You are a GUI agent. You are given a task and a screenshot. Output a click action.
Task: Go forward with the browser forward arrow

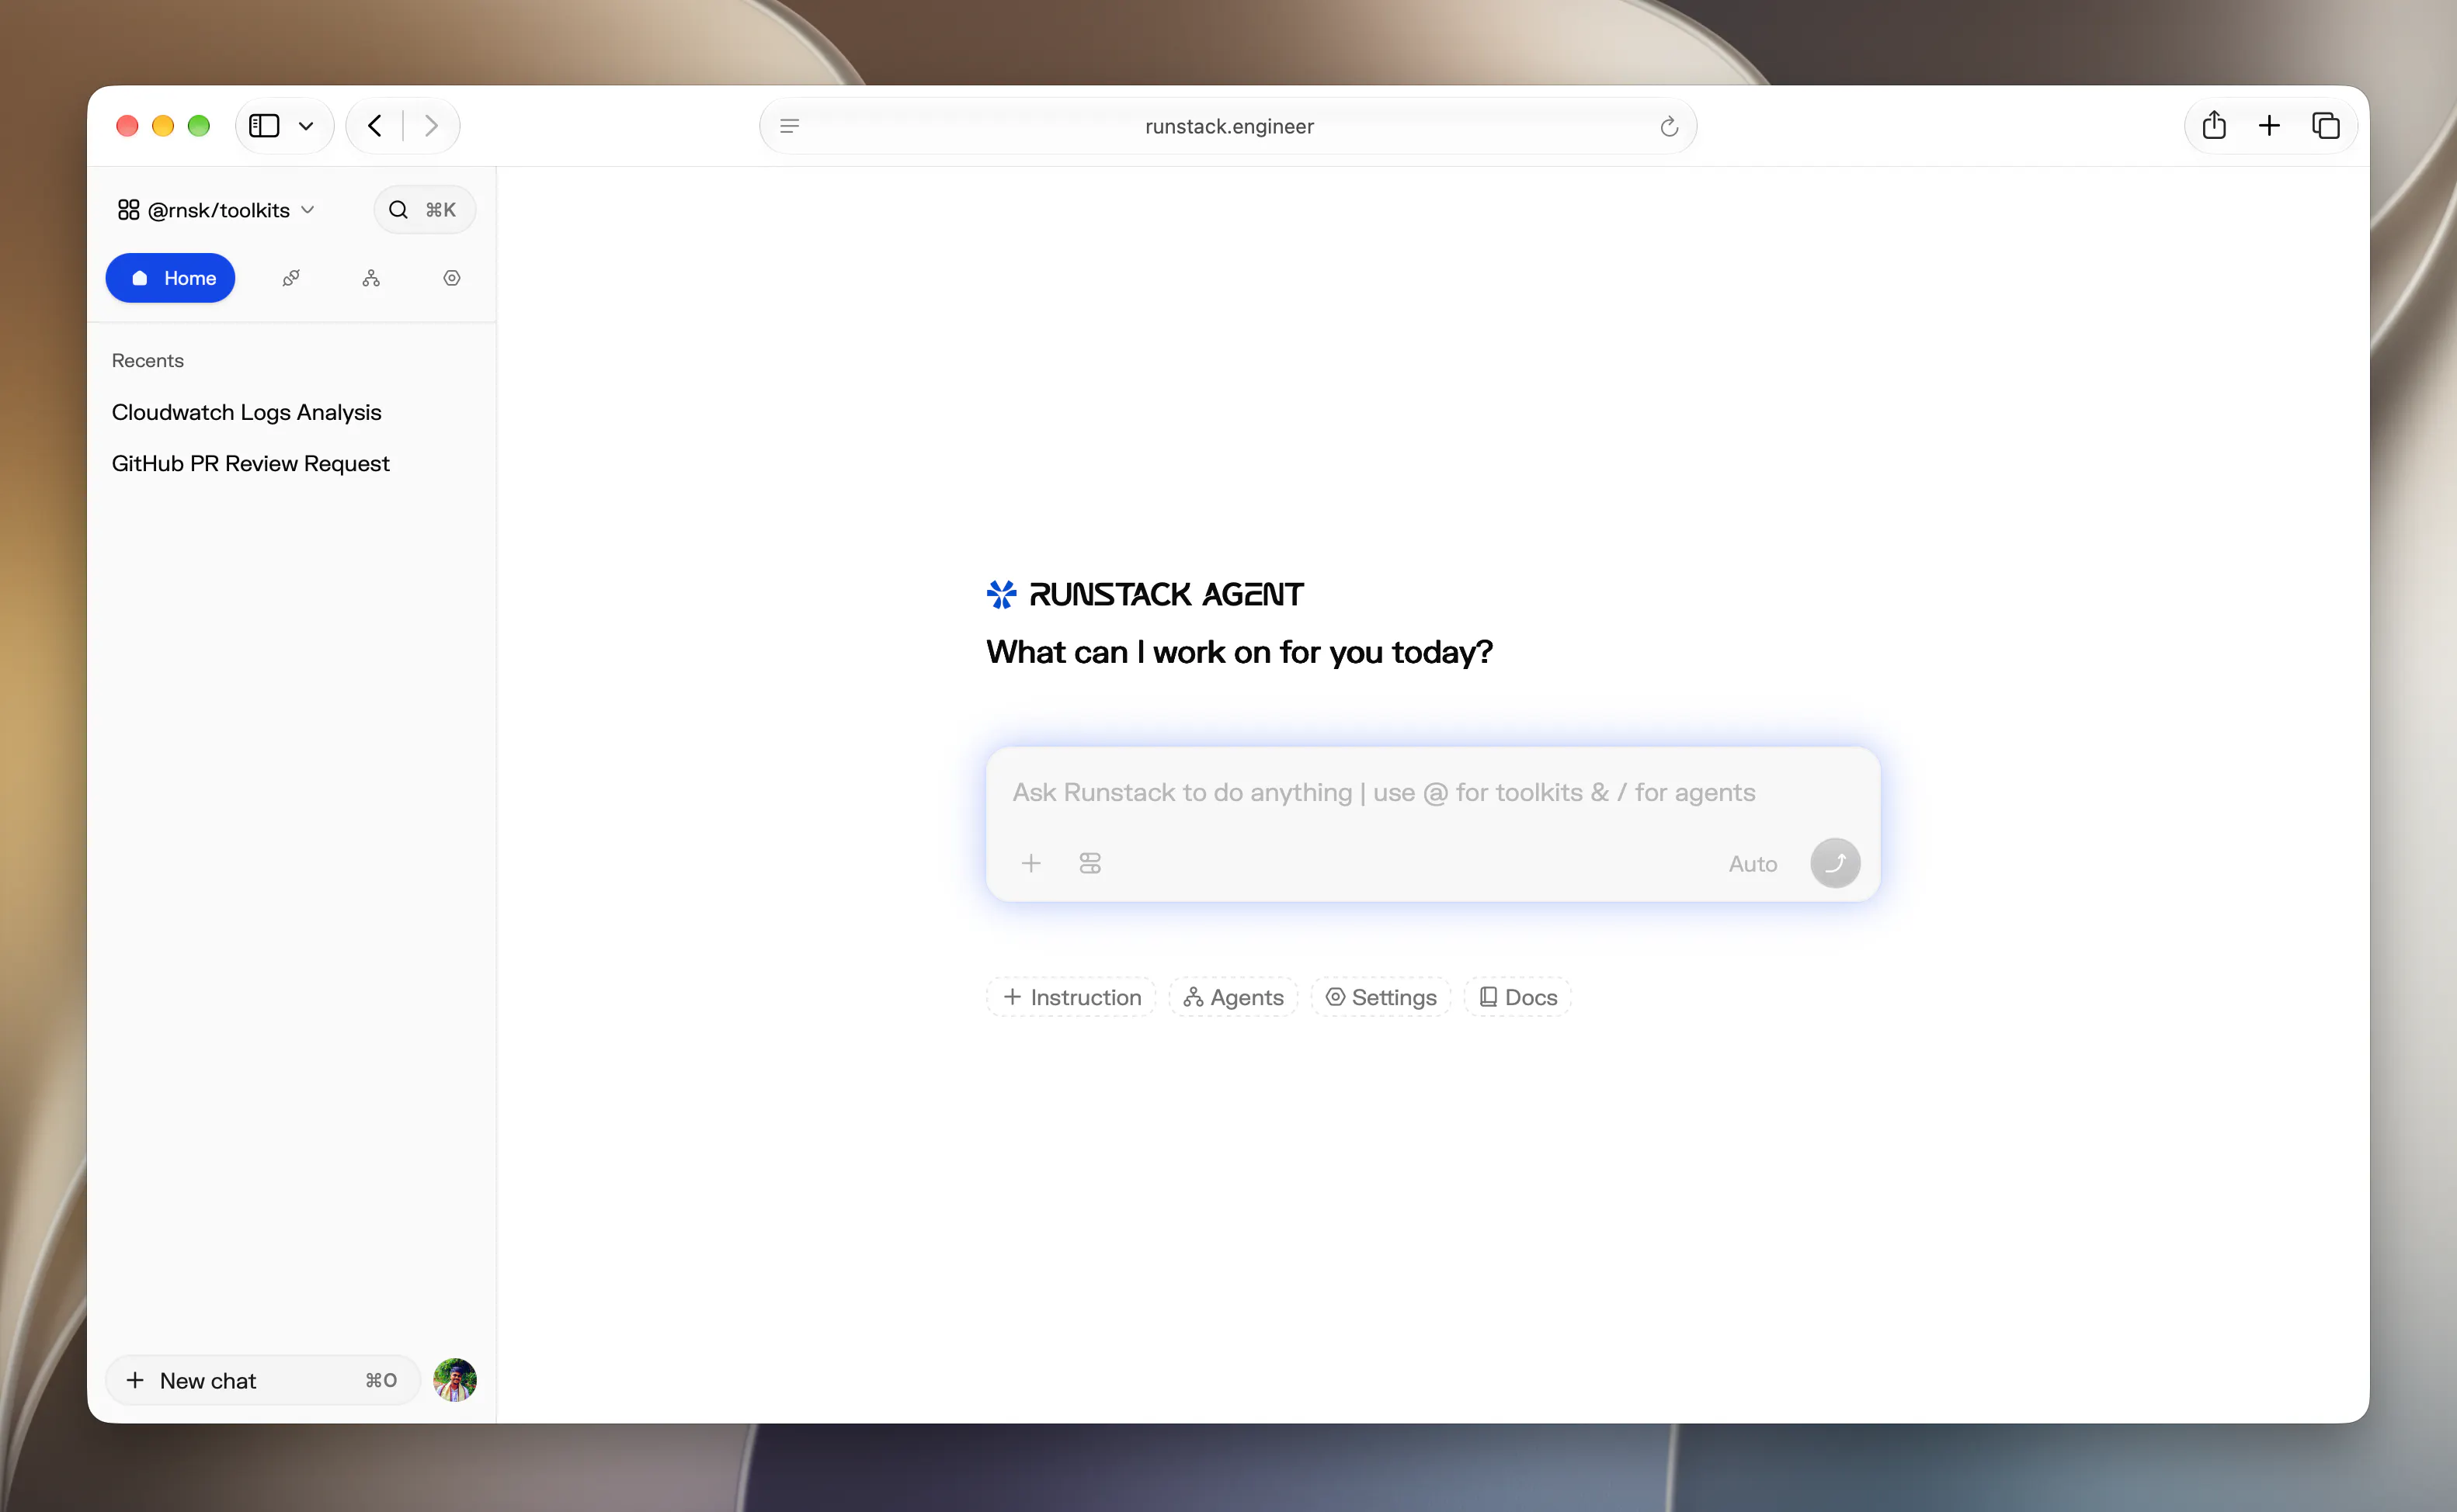(431, 126)
